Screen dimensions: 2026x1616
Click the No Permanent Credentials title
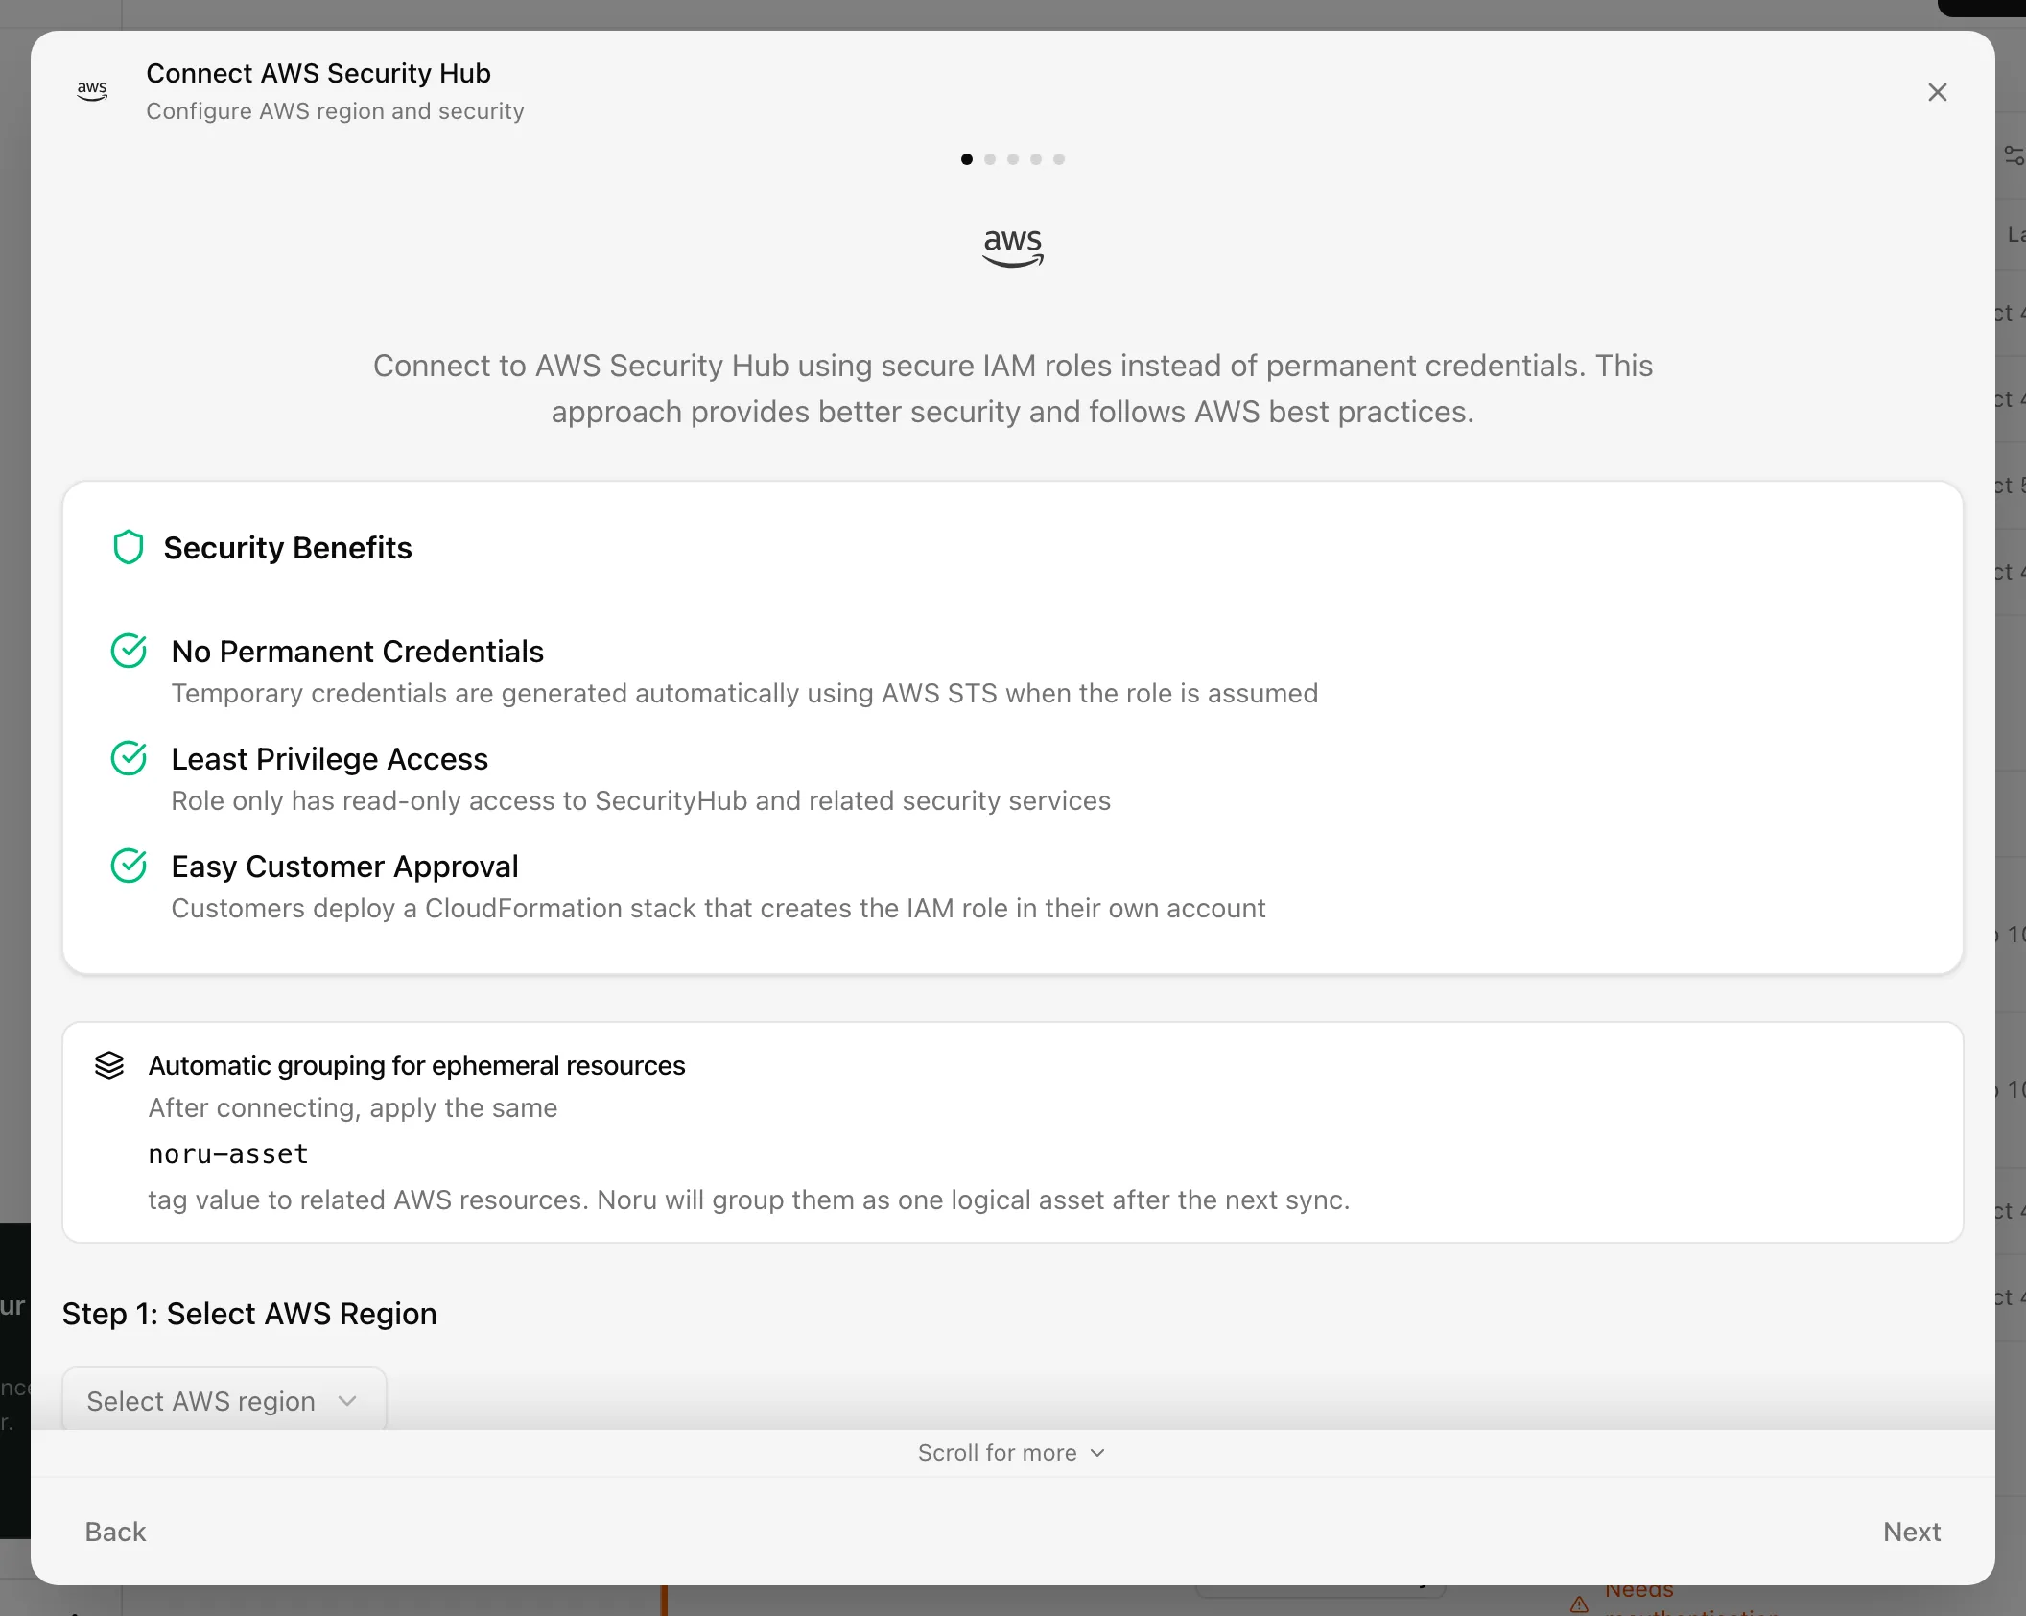[x=358, y=651]
